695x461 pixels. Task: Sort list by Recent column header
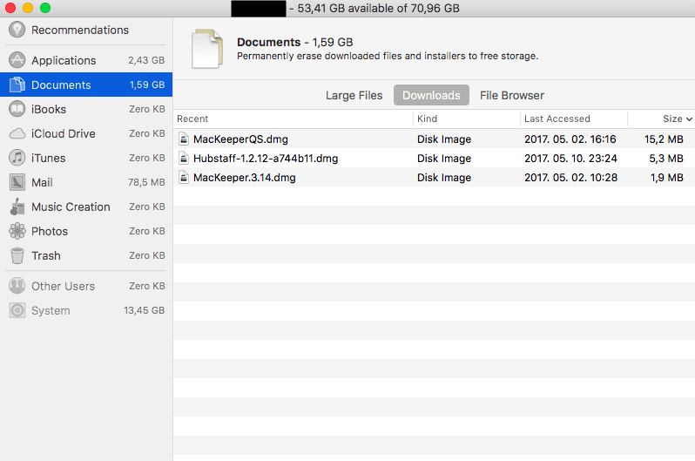[192, 119]
